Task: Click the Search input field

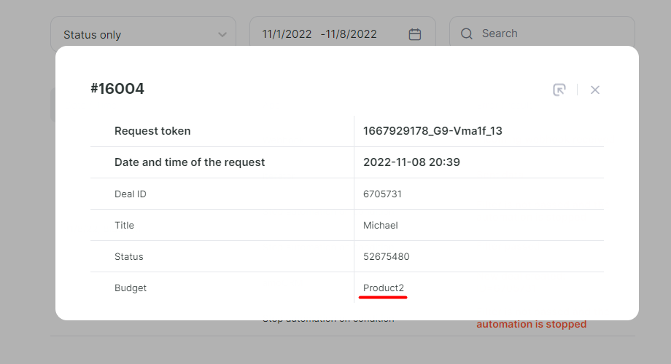Action: click(542, 33)
